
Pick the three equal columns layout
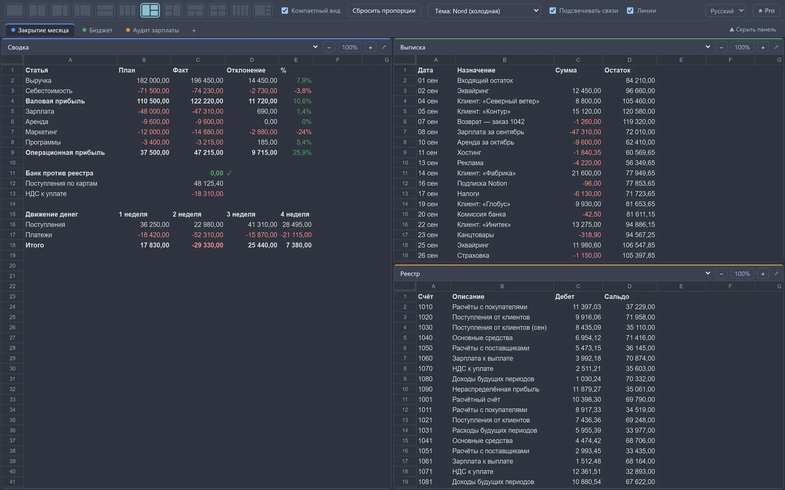tap(127, 10)
